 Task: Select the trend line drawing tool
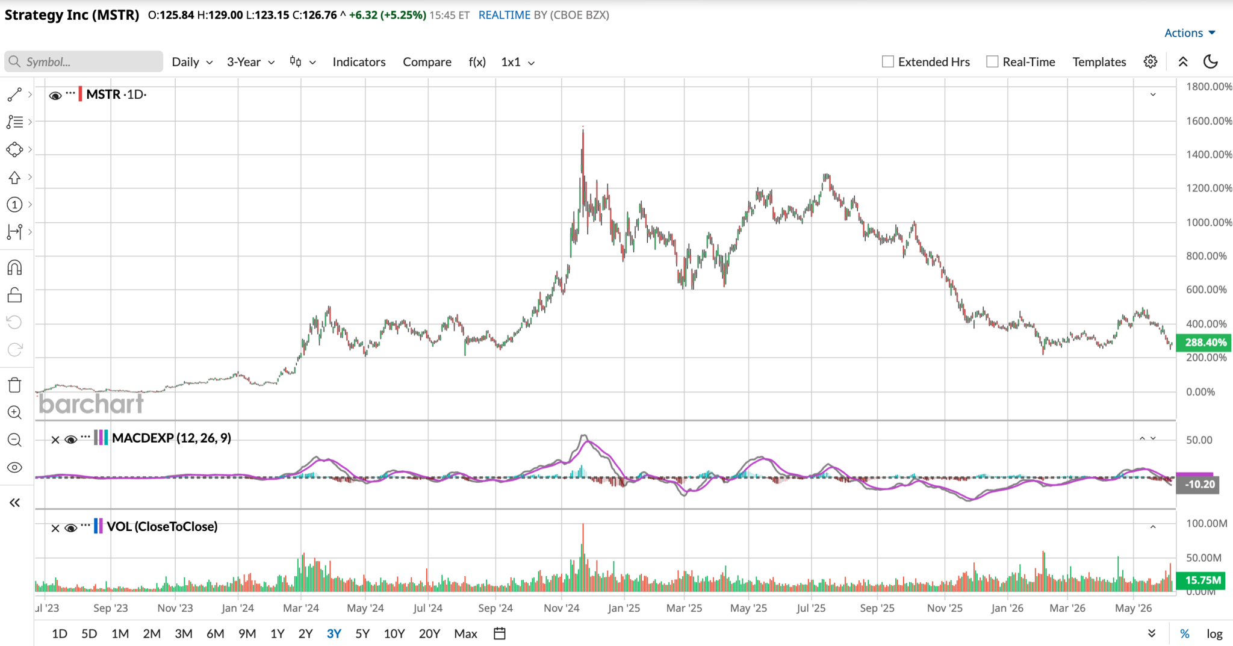14,95
